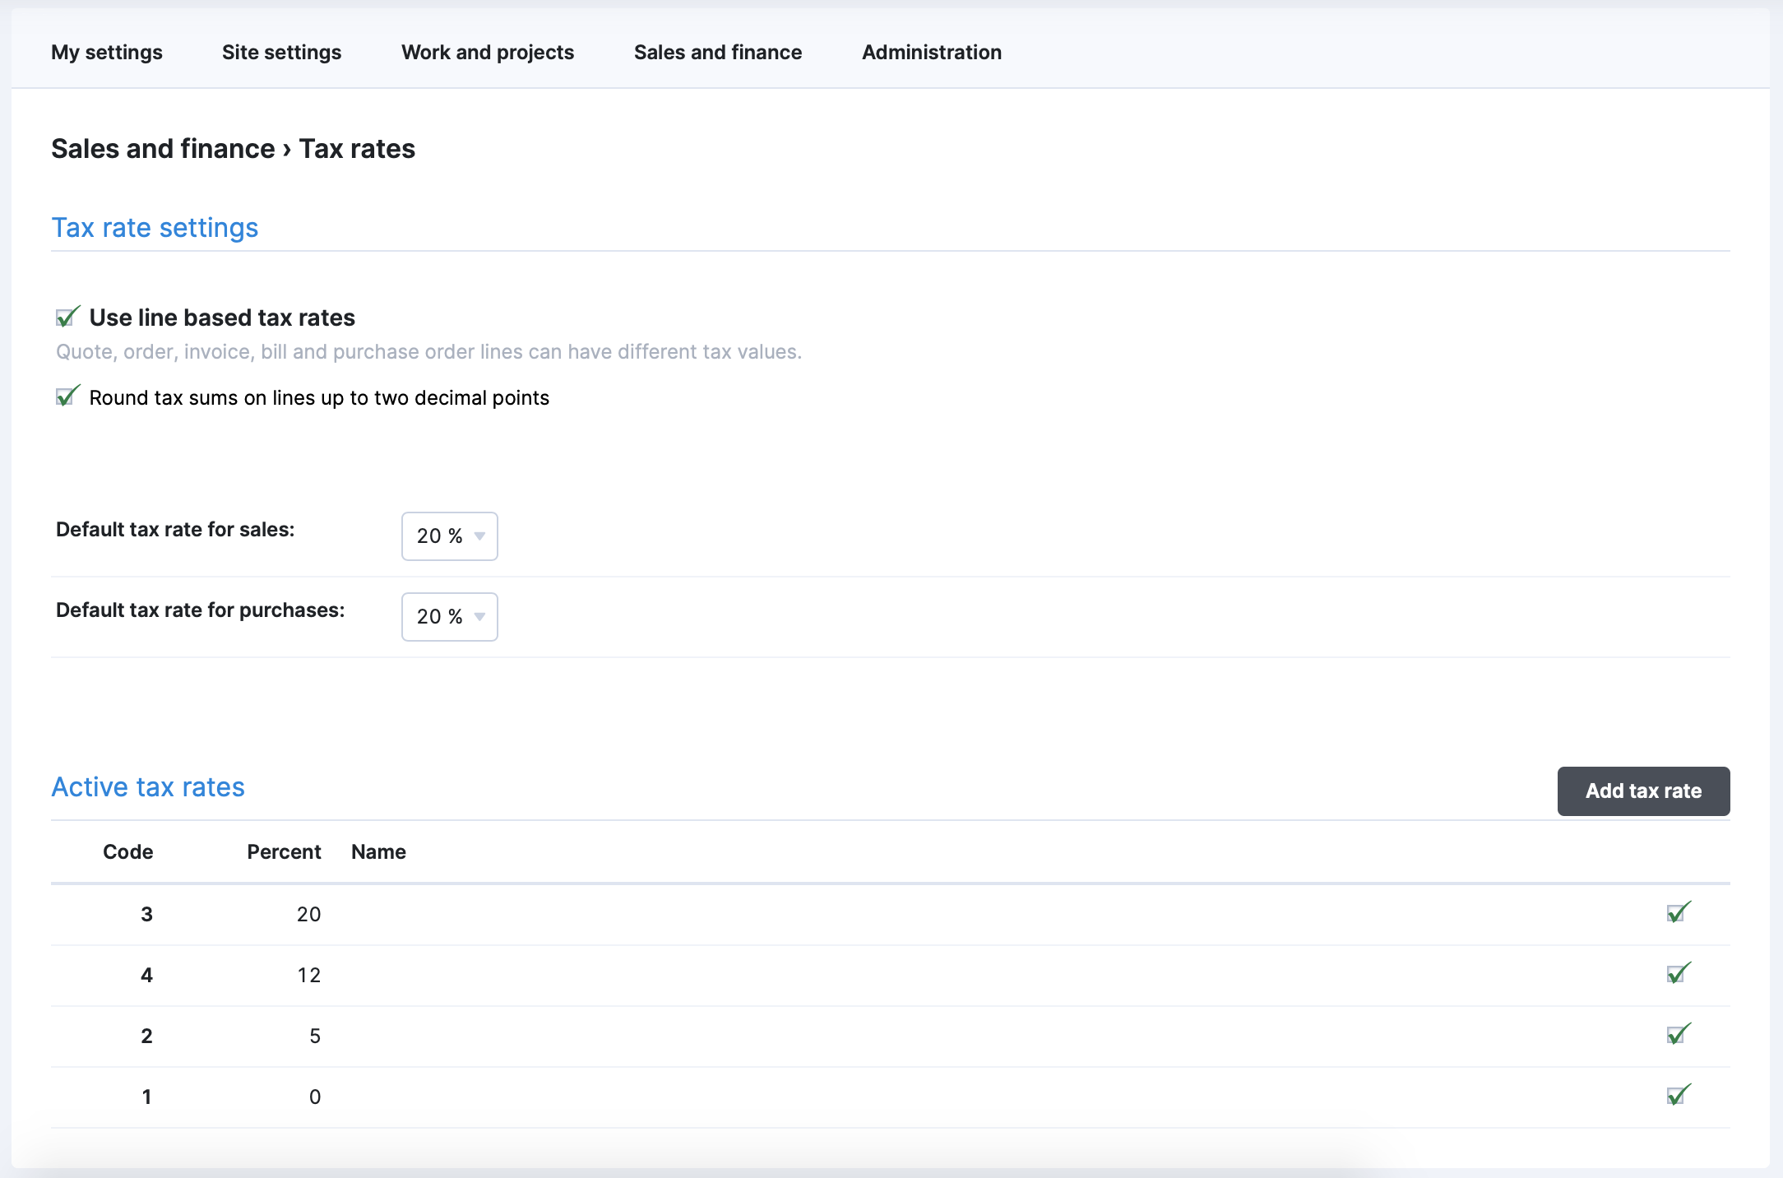Open Work and projects tab

coord(488,52)
